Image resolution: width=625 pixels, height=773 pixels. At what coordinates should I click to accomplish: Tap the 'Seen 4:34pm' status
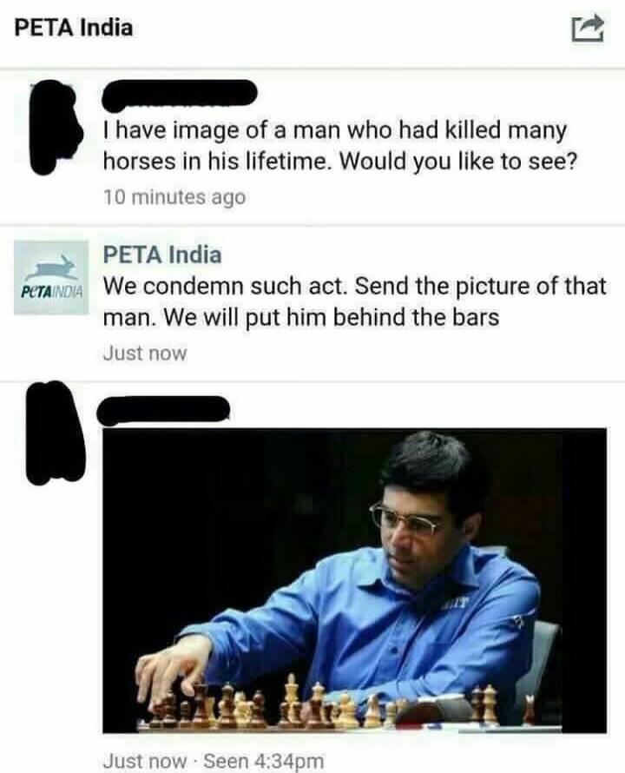point(263,761)
